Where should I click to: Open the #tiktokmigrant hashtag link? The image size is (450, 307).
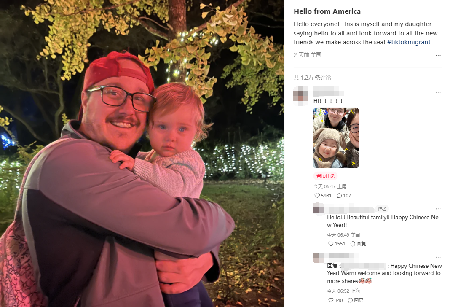tap(409, 42)
